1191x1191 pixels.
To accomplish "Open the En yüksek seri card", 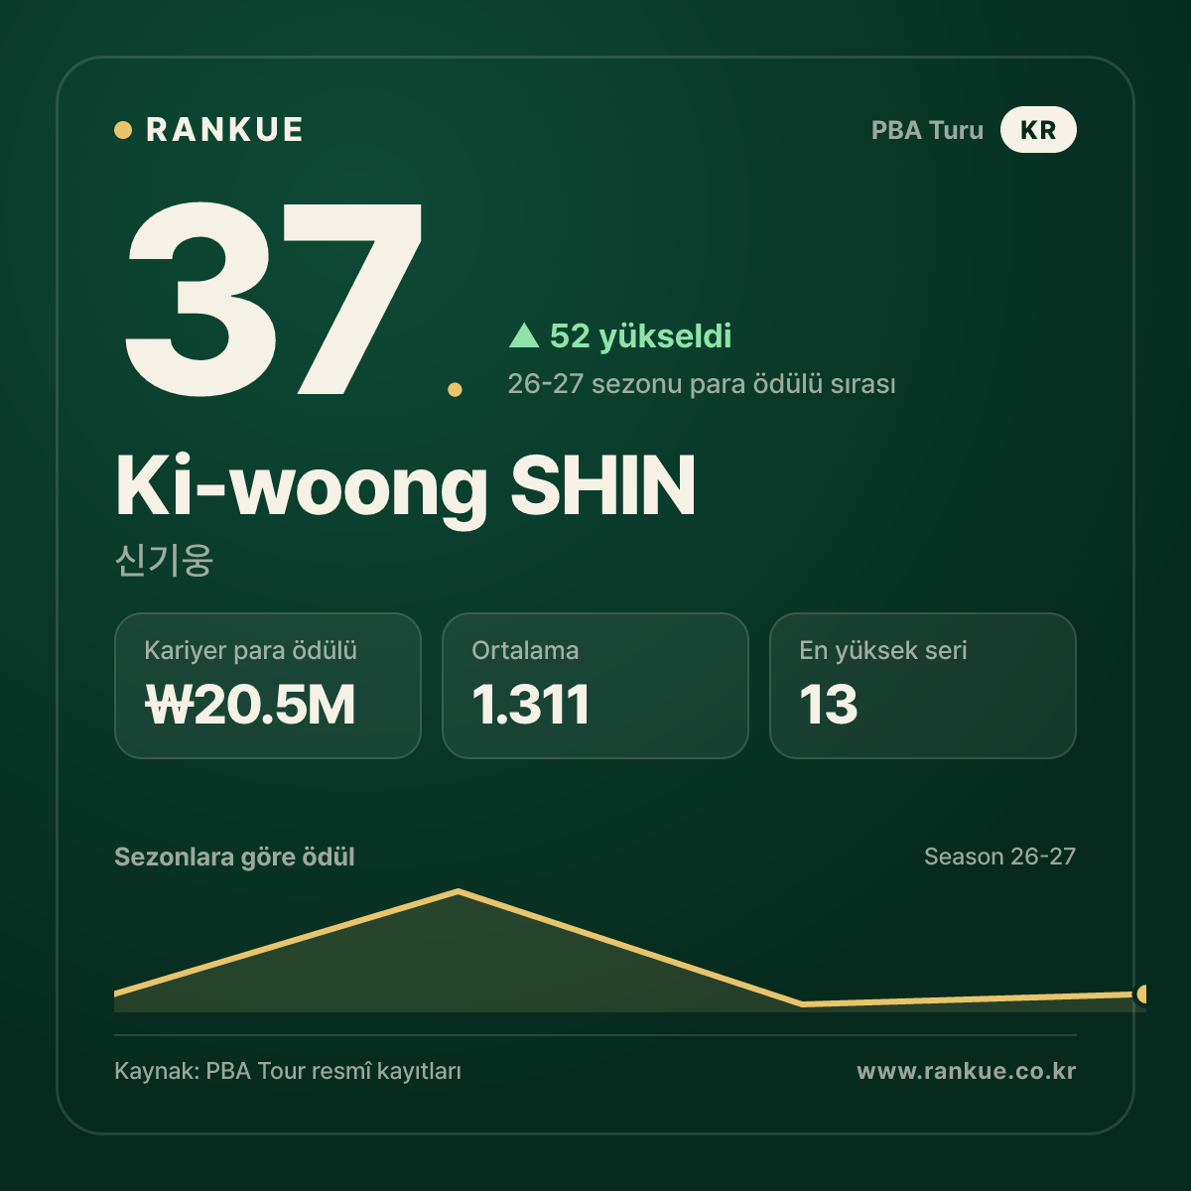I will [923, 686].
